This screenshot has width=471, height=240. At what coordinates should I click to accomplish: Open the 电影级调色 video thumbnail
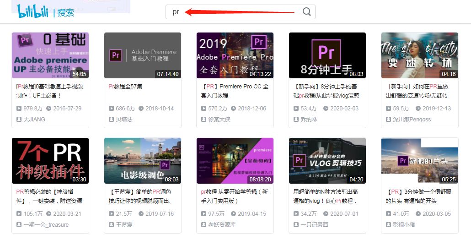(143, 161)
